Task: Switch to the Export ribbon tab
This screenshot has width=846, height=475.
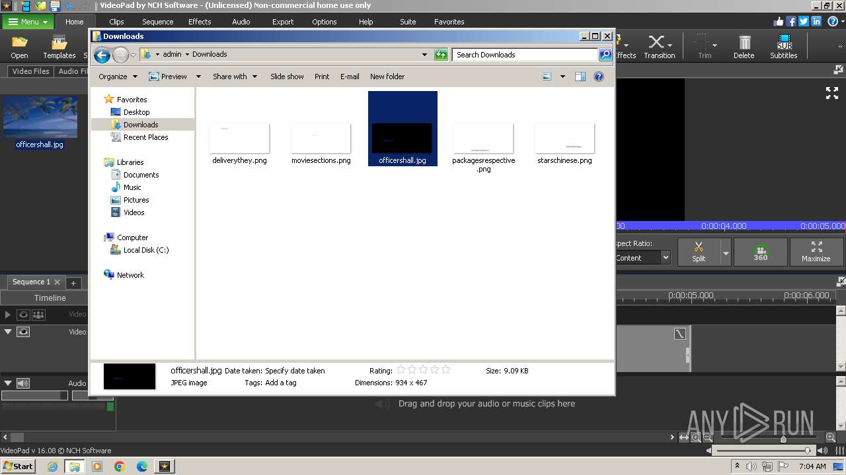Action: click(283, 22)
